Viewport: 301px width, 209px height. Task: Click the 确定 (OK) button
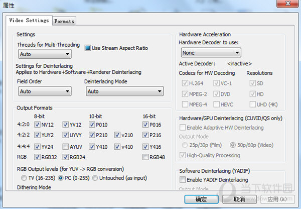coord(201,199)
